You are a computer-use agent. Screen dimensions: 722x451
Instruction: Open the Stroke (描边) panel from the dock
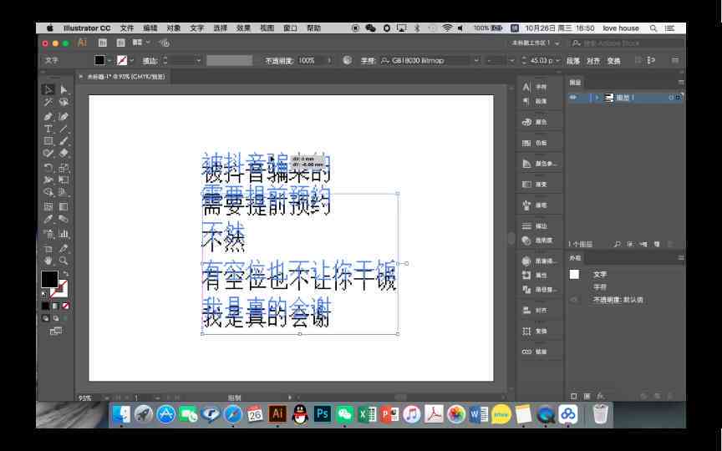pyautogui.click(x=536, y=226)
